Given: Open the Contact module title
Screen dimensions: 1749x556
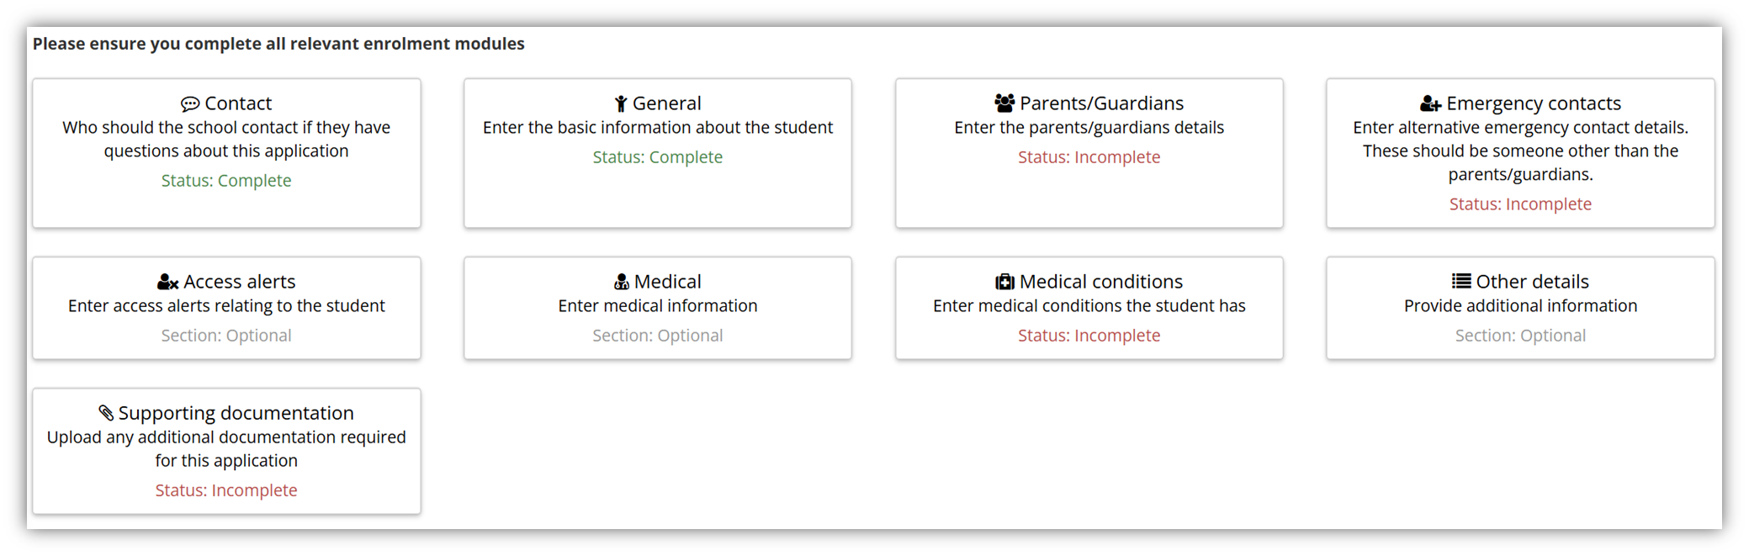Looking at the screenshot, I should tap(238, 103).
